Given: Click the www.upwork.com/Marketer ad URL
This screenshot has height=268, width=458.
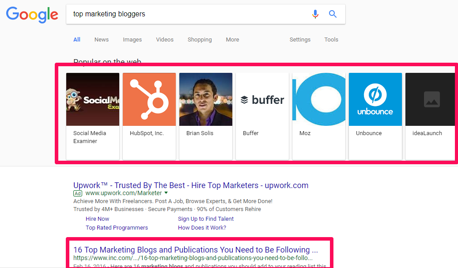Looking at the screenshot, I should 124,193.
